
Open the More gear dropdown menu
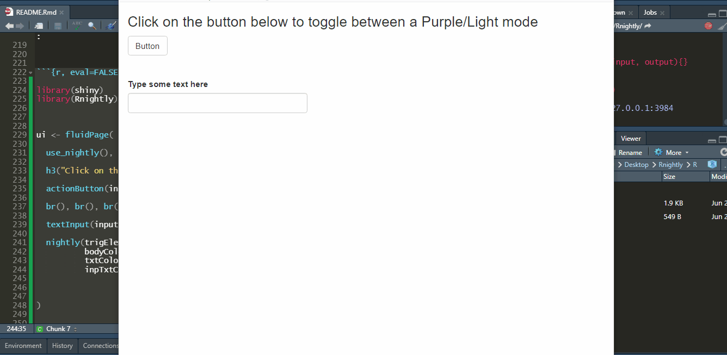[672, 152]
